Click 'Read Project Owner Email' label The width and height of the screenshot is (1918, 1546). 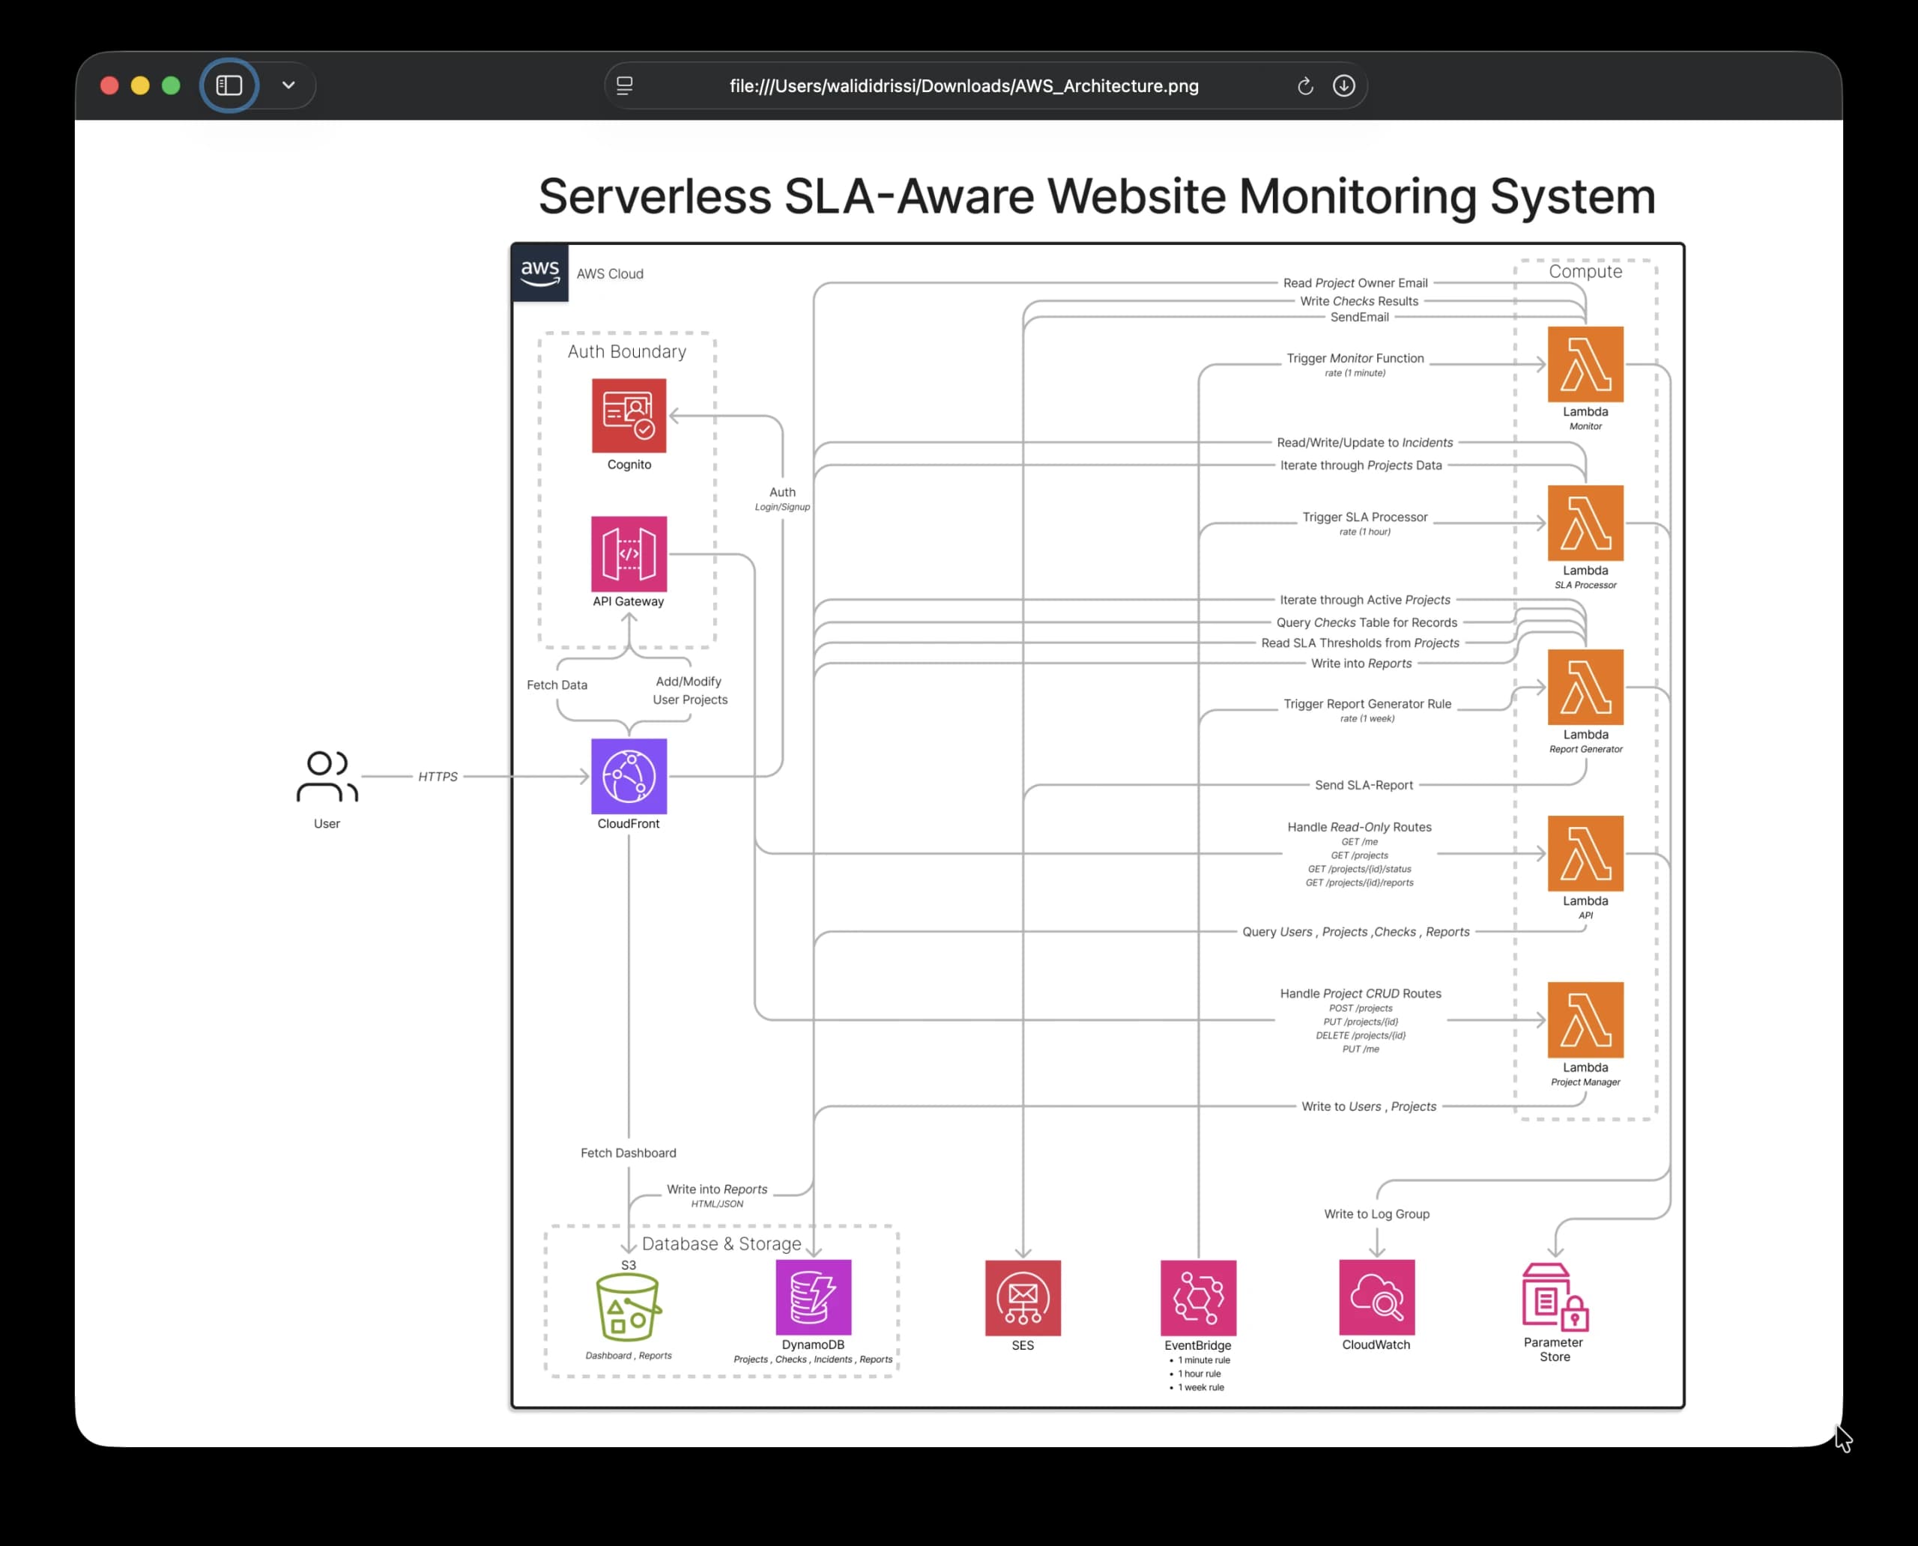pyautogui.click(x=1355, y=283)
